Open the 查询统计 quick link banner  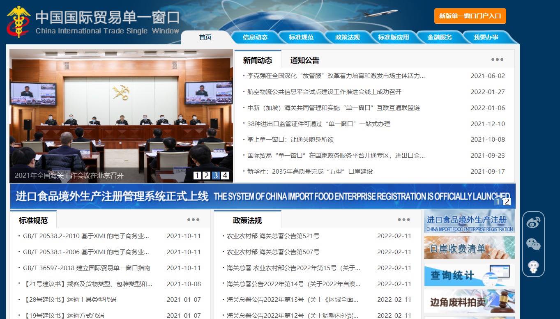pos(469,275)
